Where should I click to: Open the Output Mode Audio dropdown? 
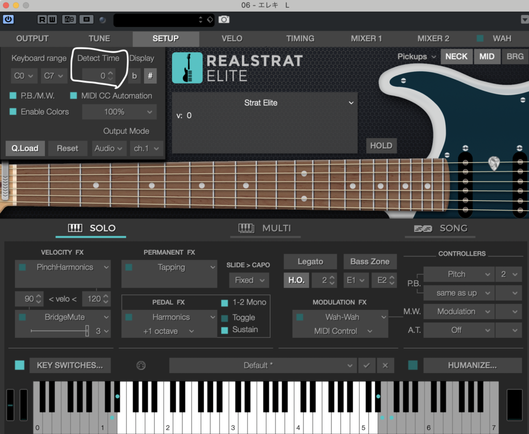click(x=109, y=148)
